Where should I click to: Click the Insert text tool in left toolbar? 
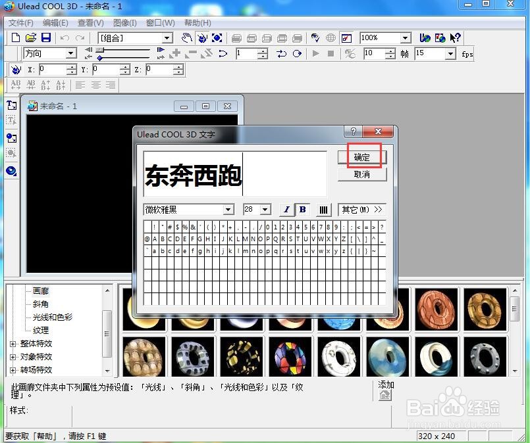point(11,105)
